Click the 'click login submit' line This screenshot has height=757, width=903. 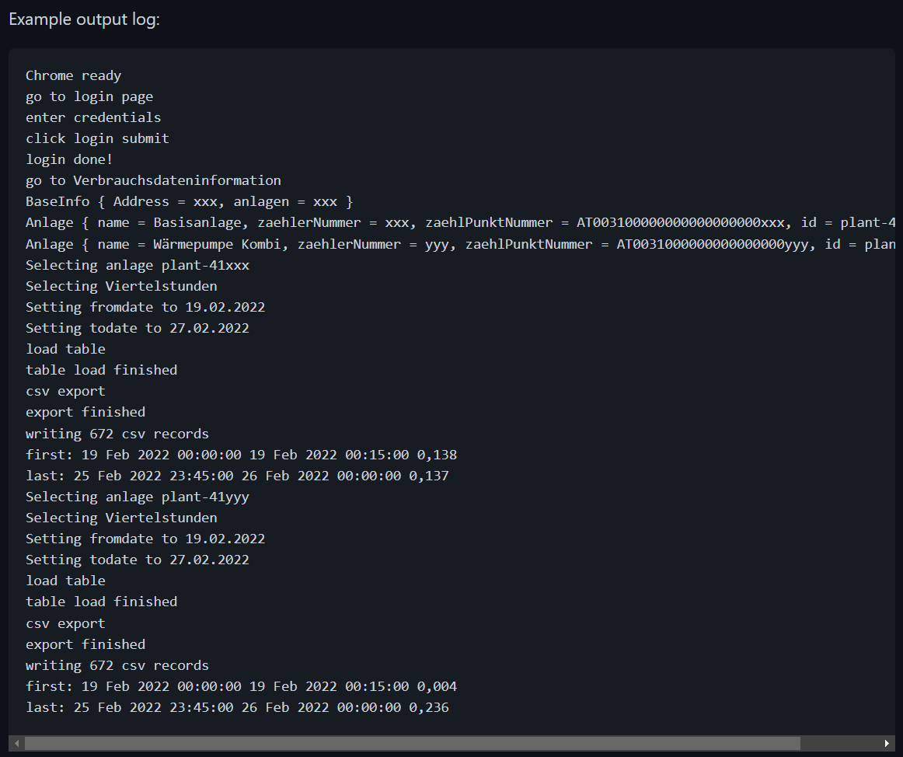[97, 139]
